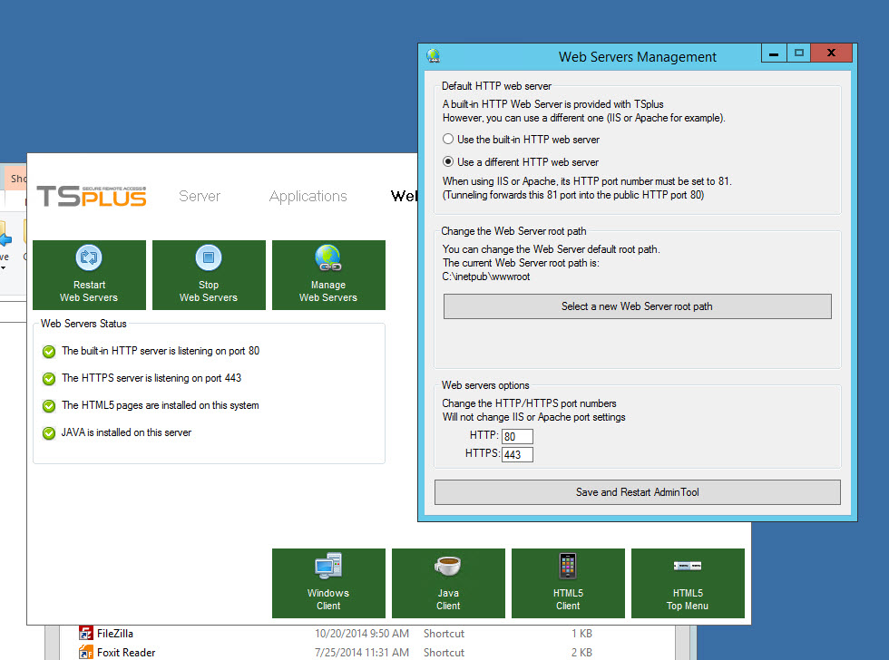
Task: Switch to the Applications tab
Action: click(x=308, y=196)
